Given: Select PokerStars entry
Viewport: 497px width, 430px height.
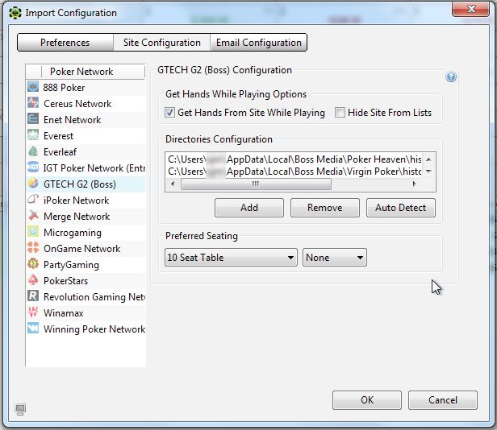Looking at the screenshot, I should (86, 281).
